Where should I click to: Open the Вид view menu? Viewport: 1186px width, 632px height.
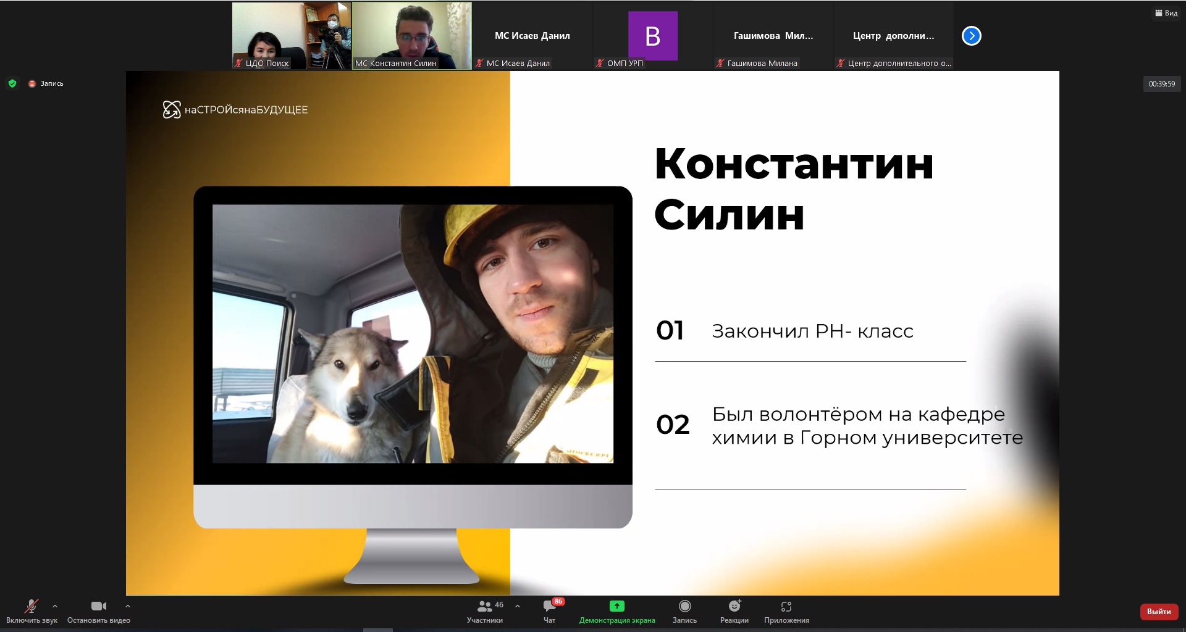[x=1166, y=13]
